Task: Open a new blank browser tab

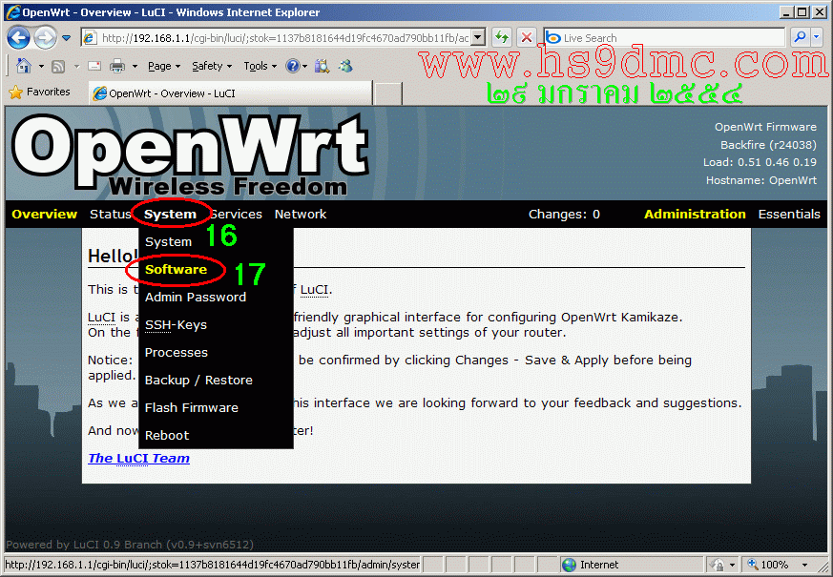Action: [x=387, y=94]
